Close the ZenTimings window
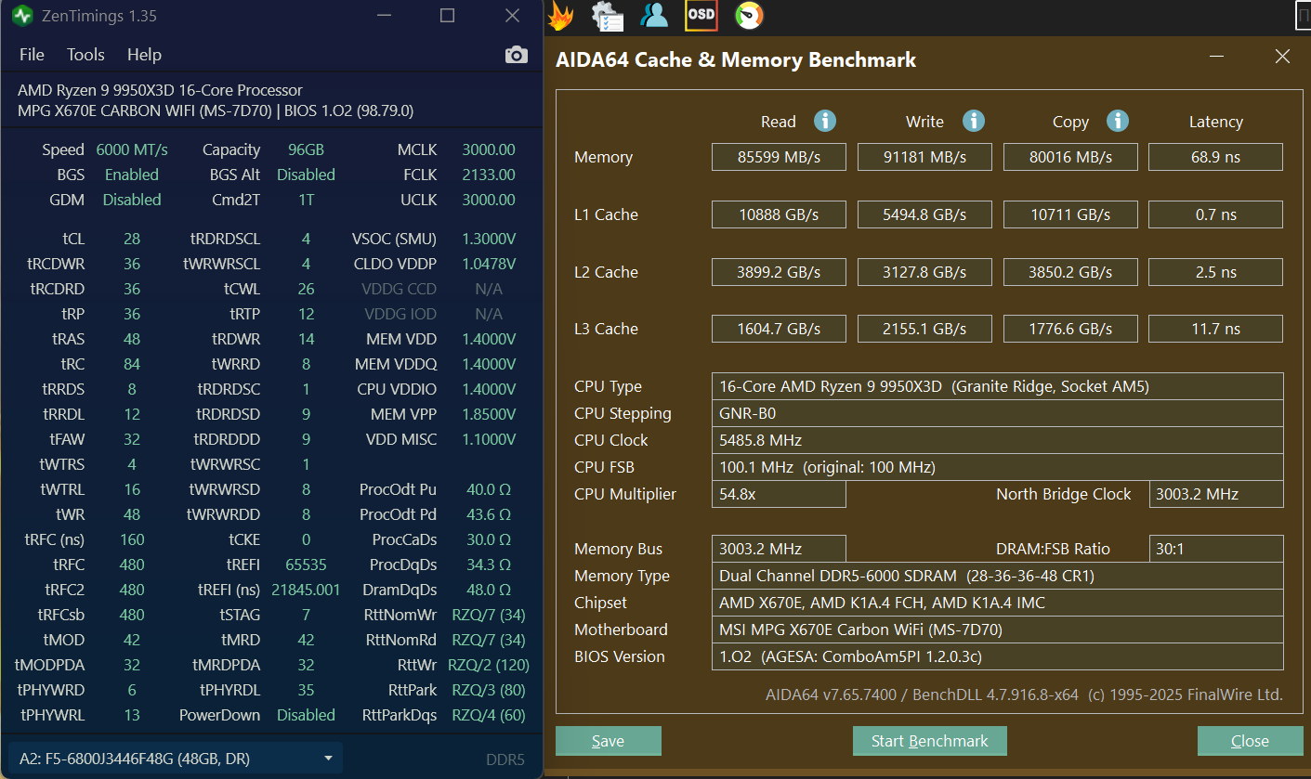This screenshot has height=779, width=1311. 512,16
